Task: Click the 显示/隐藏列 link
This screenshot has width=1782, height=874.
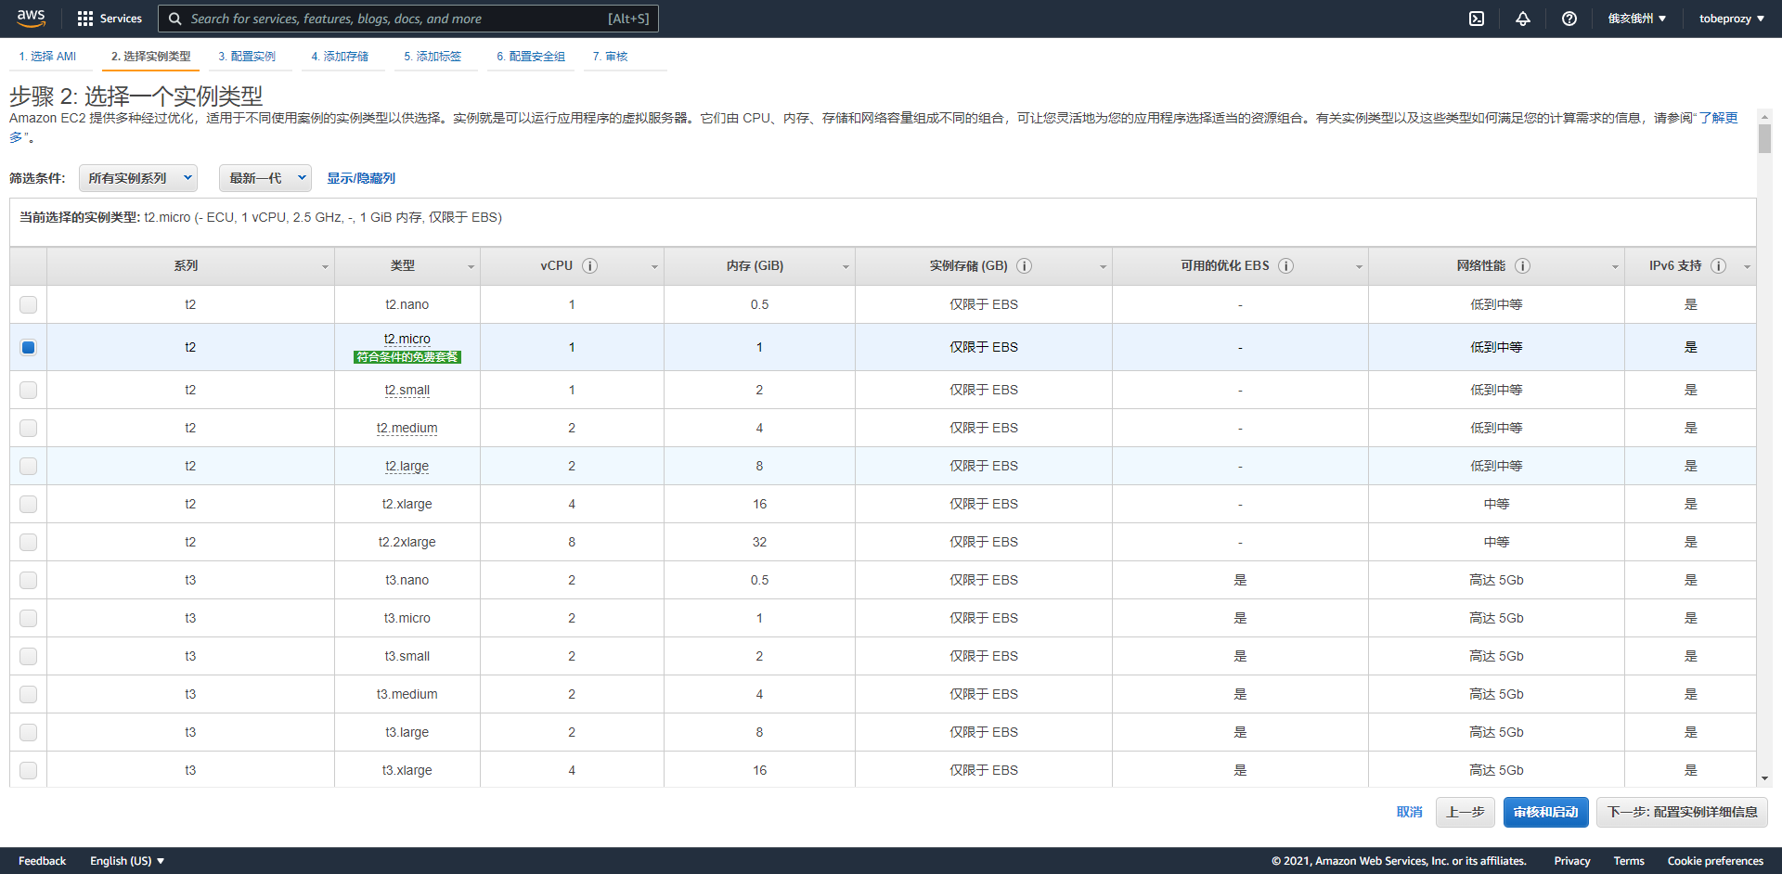Action: [361, 178]
